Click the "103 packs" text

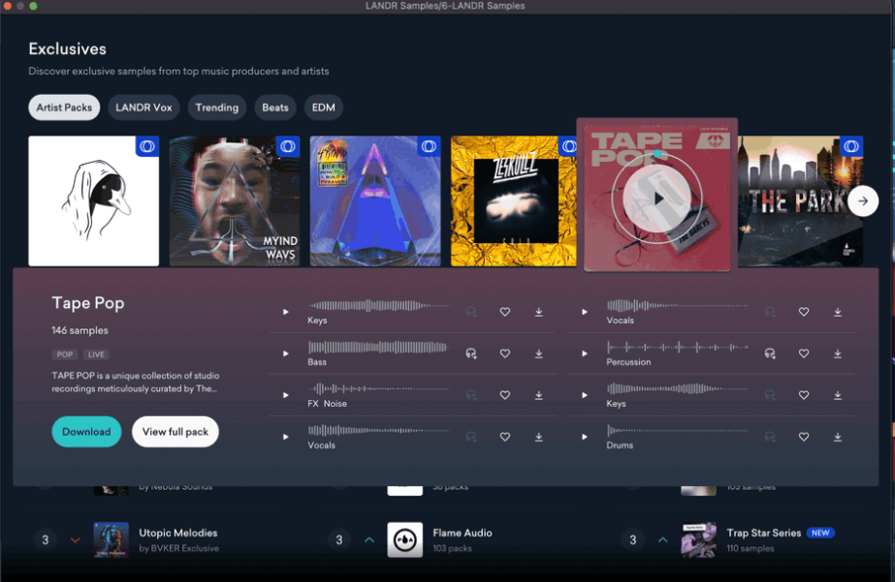(x=452, y=548)
